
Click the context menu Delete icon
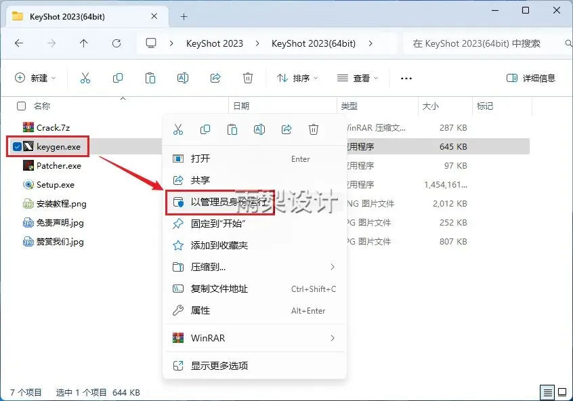tap(314, 129)
